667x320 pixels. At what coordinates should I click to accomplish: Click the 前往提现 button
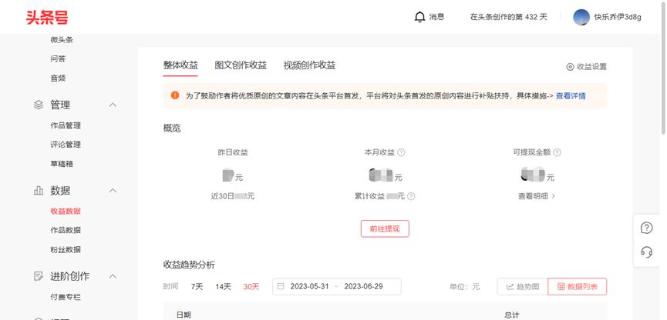pos(385,228)
